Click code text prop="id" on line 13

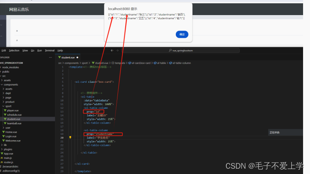click(x=93, y=112)
